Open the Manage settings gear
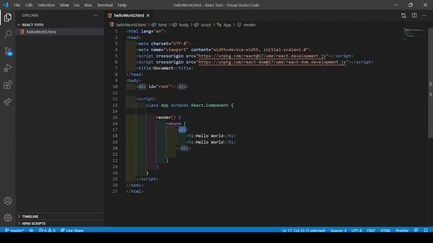433x243 pixels. coord(7,217)
